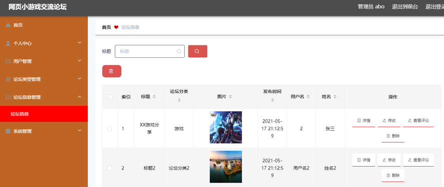Click the XX游戏分享 title cell
The height and width of the screenshot is (187, 444).
pos(149,128)
